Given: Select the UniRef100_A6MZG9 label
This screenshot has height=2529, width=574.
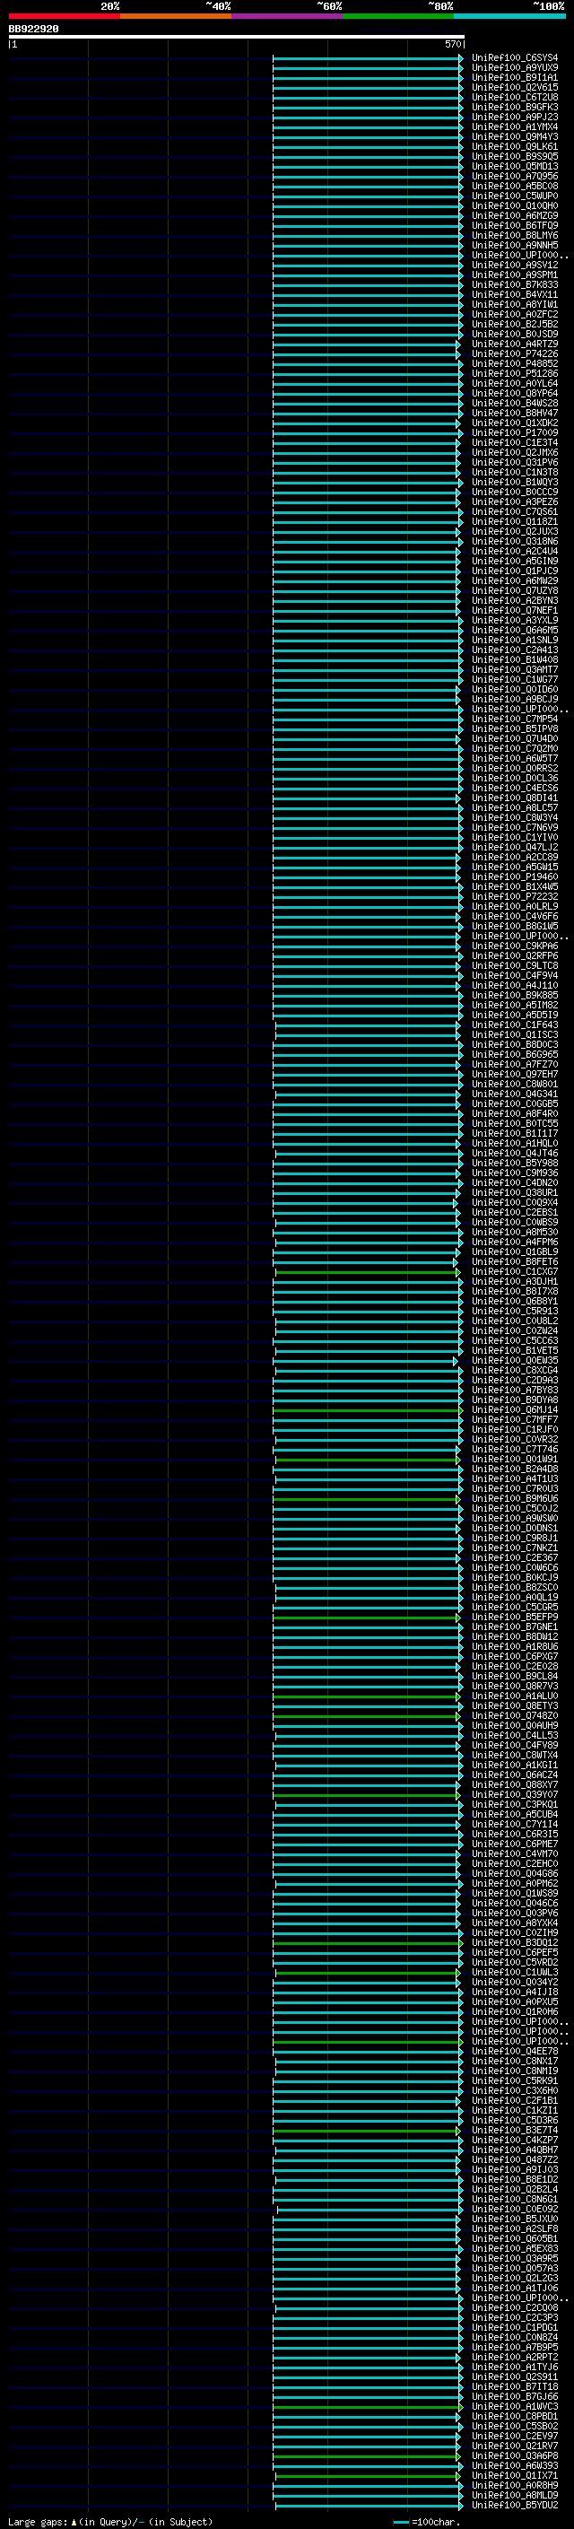Looking at the screenshot, I should (514, 216).
